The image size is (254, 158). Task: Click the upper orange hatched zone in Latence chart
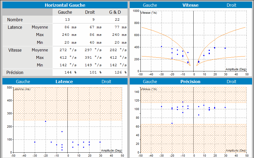click(x=67, y=104)
